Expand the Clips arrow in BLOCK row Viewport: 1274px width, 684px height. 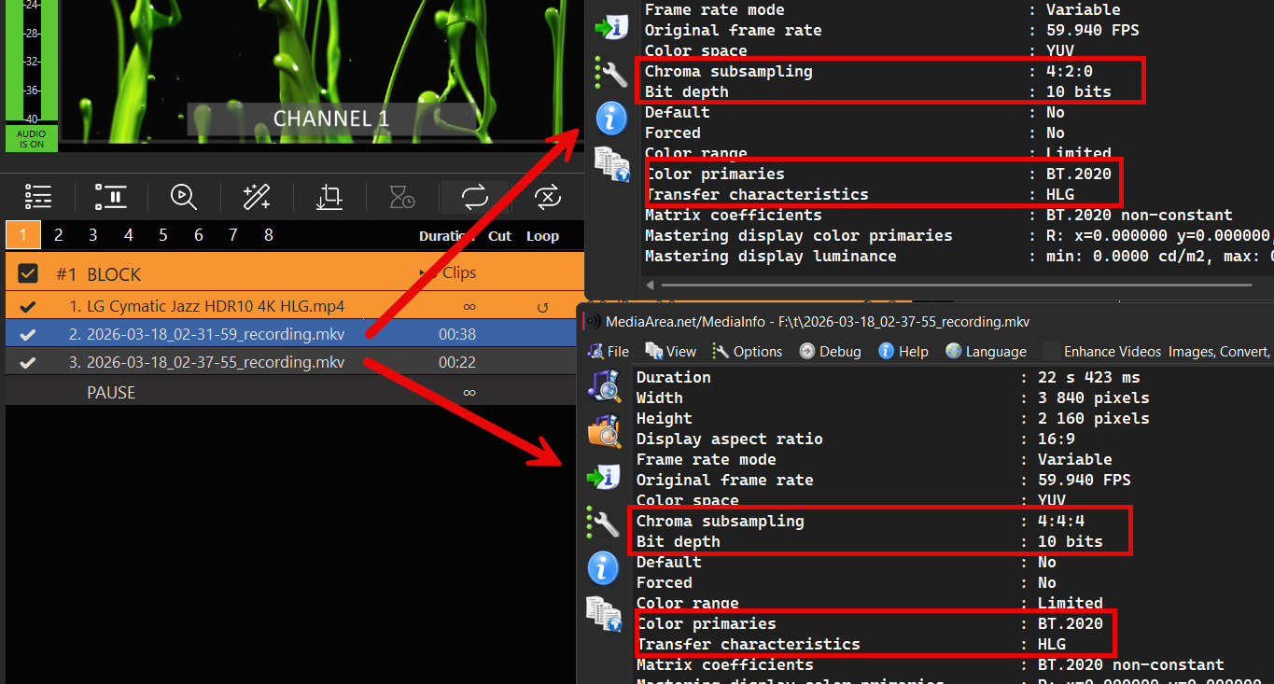point(428,272)
